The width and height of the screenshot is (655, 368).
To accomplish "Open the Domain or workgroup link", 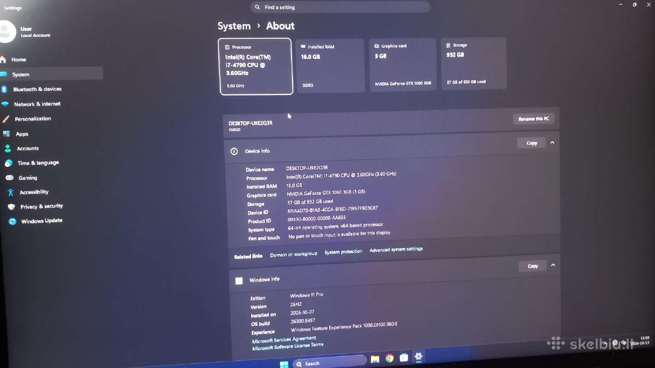I will click(293, 254).
